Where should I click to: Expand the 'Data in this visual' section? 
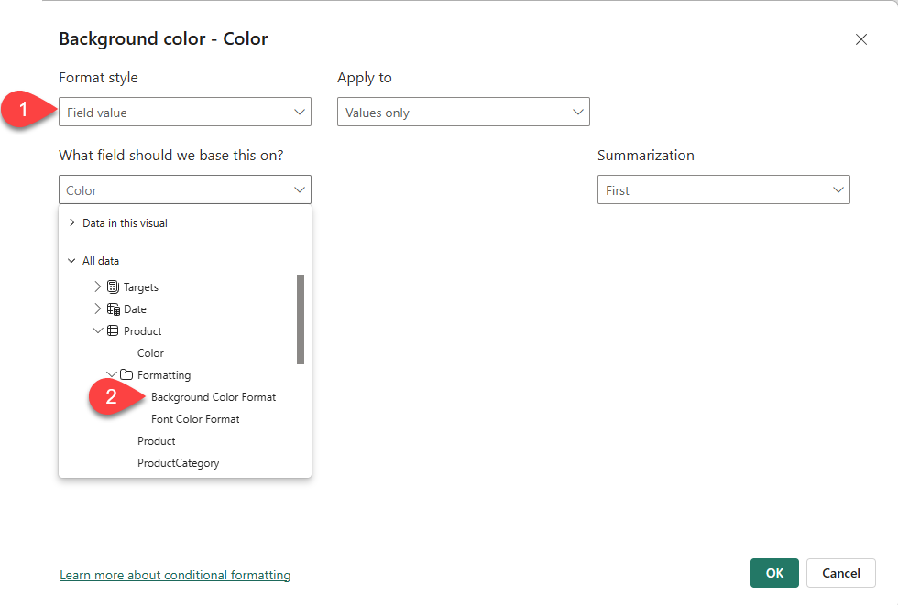coord(72,223)
